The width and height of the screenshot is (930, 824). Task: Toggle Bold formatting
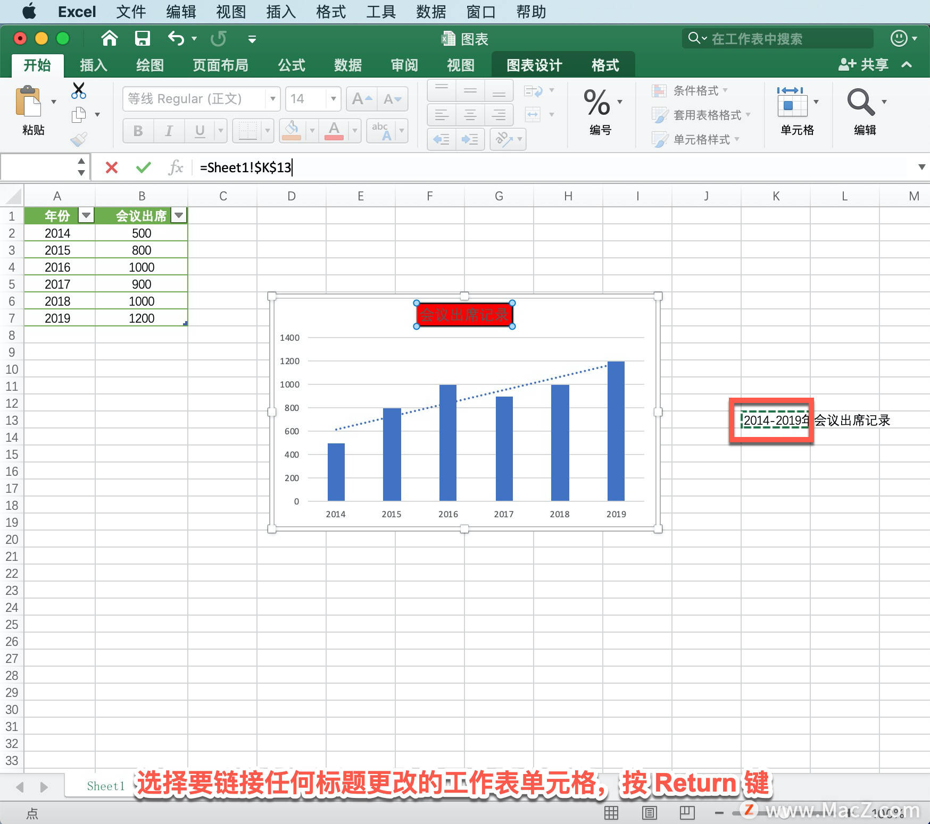138,131
